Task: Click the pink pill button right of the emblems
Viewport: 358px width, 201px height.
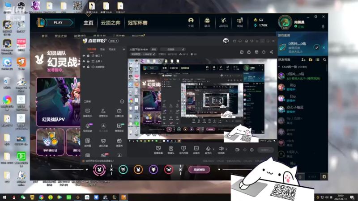Action: (199, 170)
